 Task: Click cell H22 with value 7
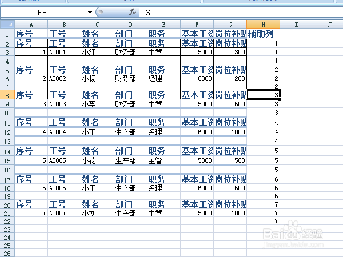pos(264,221)
